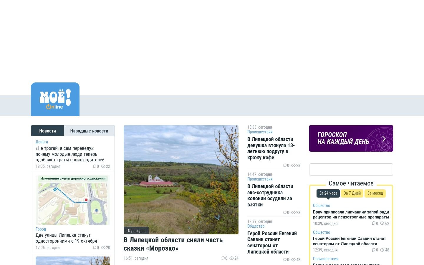
Task: Open «В Липецкой области сняли часть сказки «Морозко»» headline
Action: click(173, 244)
